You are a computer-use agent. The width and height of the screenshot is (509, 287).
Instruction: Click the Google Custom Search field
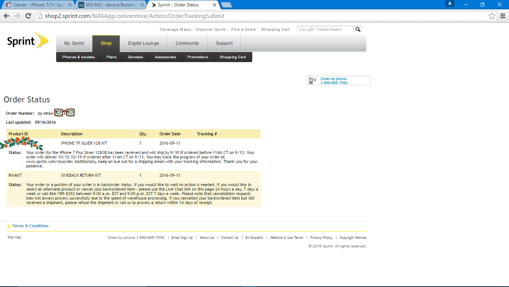pos(325,29)
